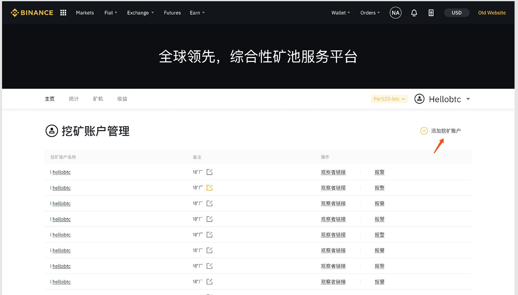Switch to the 统计 tab

73,99
